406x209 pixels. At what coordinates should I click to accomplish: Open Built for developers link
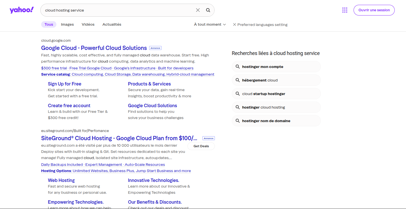click(x=176, y=68)
